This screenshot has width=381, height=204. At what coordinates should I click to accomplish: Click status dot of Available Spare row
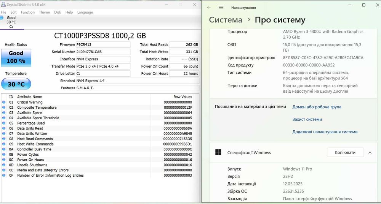tap(4, 113)
